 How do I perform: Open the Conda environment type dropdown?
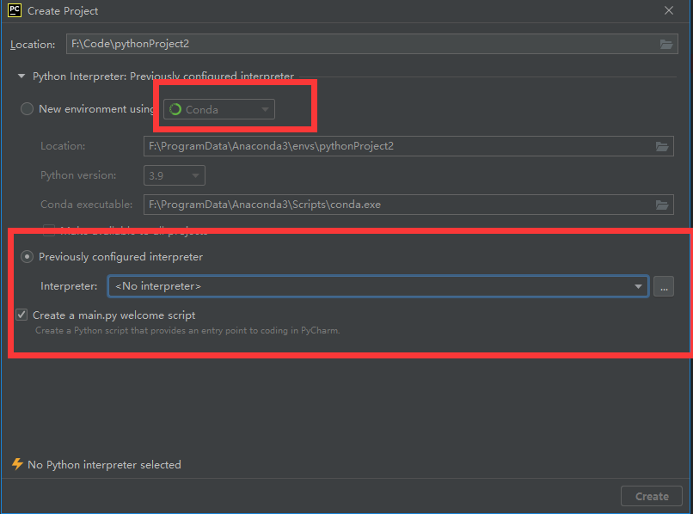(x=219, y=109)
